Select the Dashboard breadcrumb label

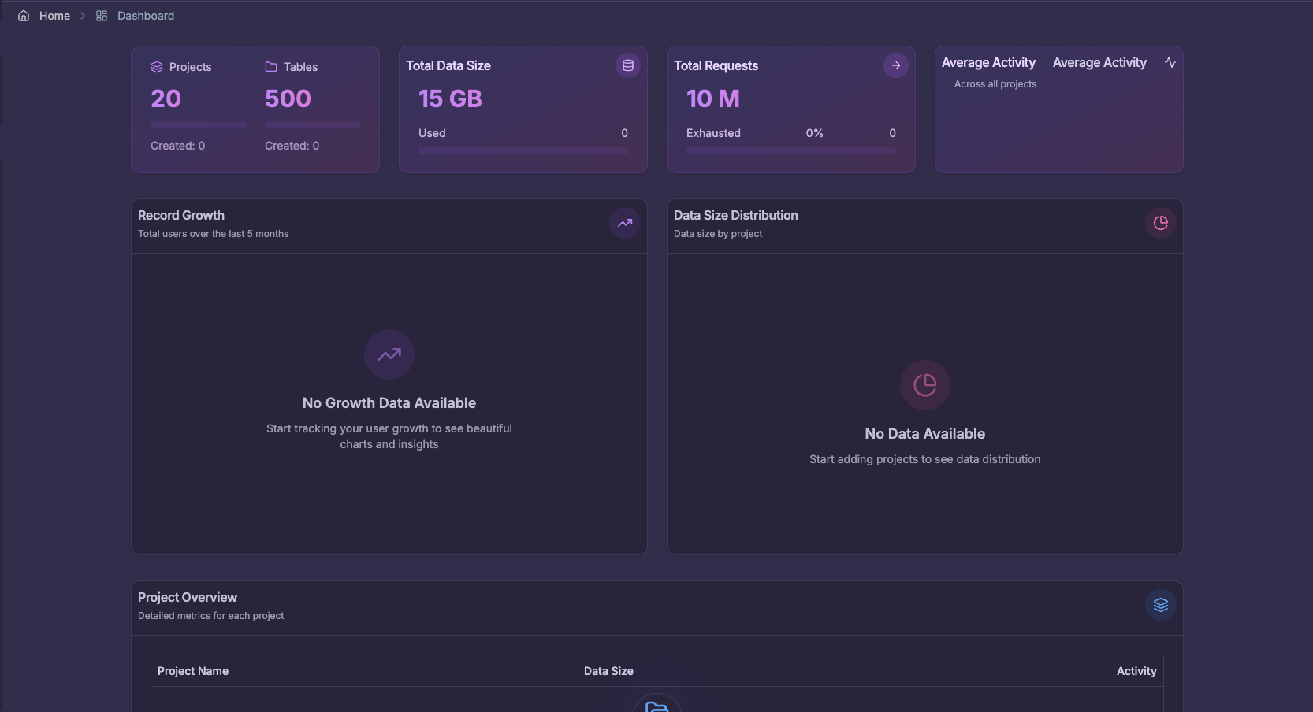coord(146,16)
